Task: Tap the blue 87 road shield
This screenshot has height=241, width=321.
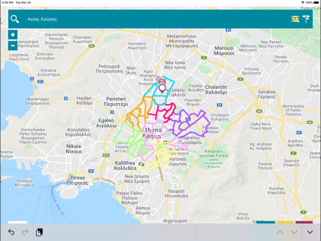Action: [299, 132]
